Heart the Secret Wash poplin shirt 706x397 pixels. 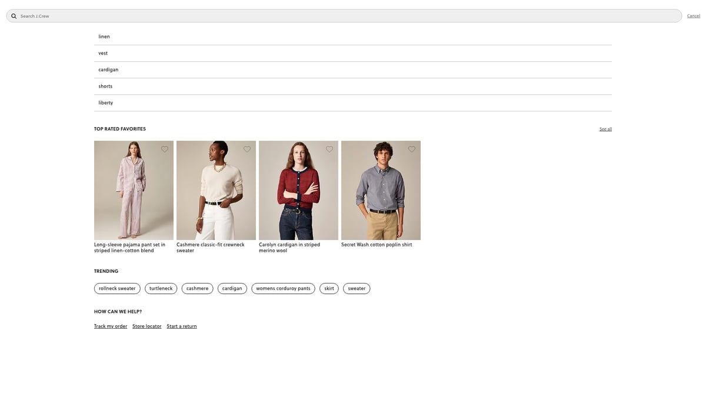tap(412, 149)
